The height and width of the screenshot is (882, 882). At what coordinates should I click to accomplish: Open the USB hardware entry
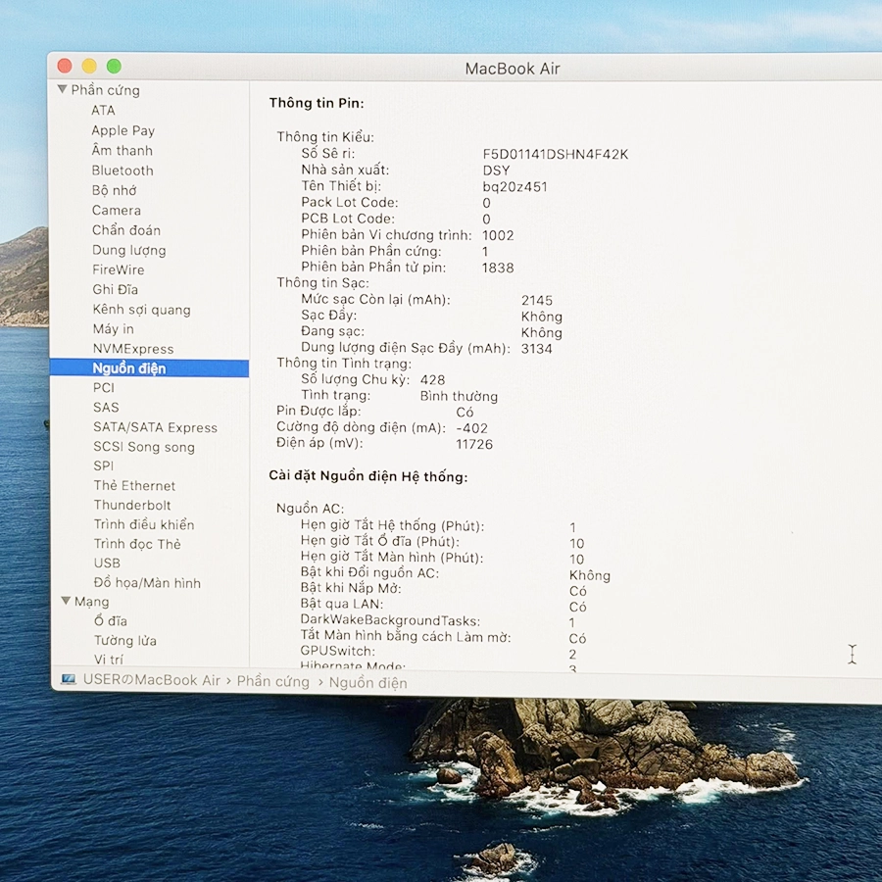tap(107, 563)
